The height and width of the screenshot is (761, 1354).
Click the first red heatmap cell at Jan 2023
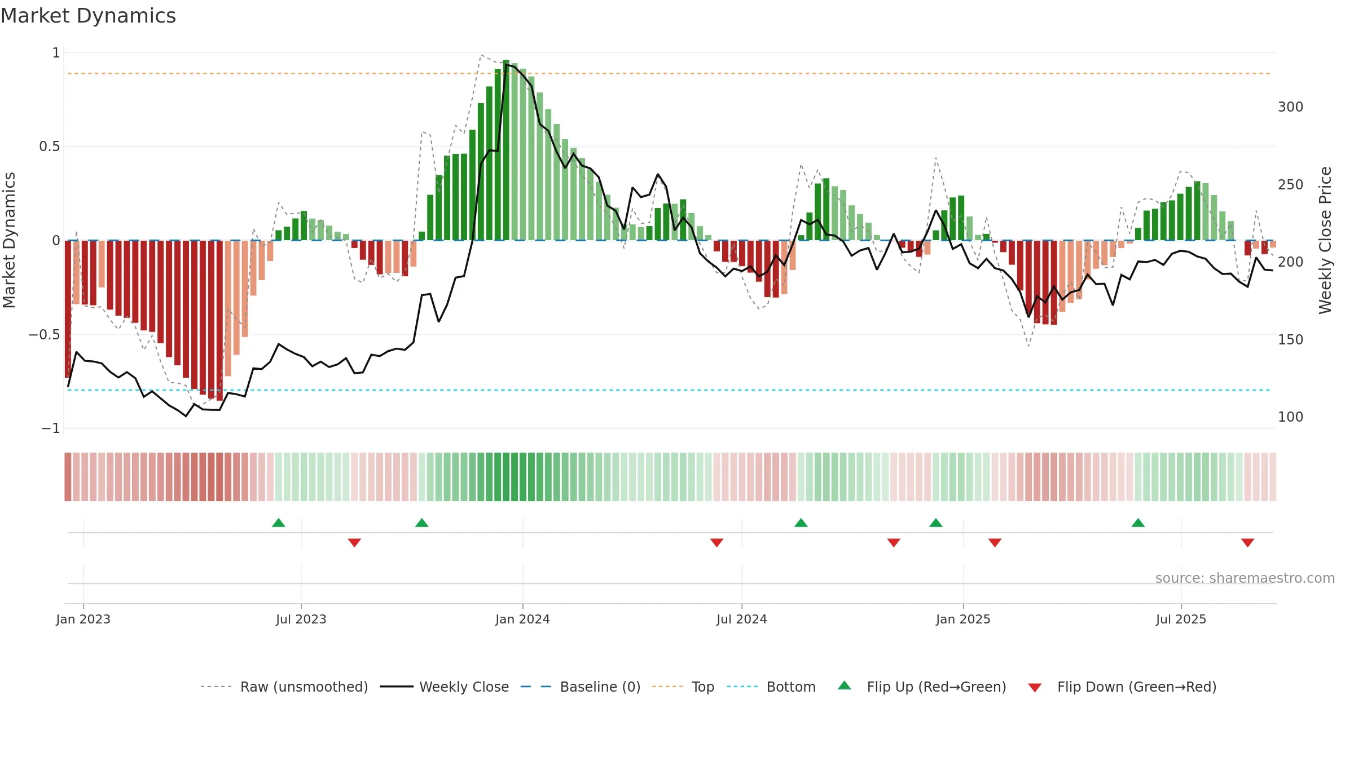coord(68,477)
